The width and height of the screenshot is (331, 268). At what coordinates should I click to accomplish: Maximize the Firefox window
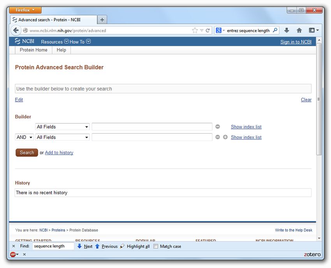[x=301, y=10]
